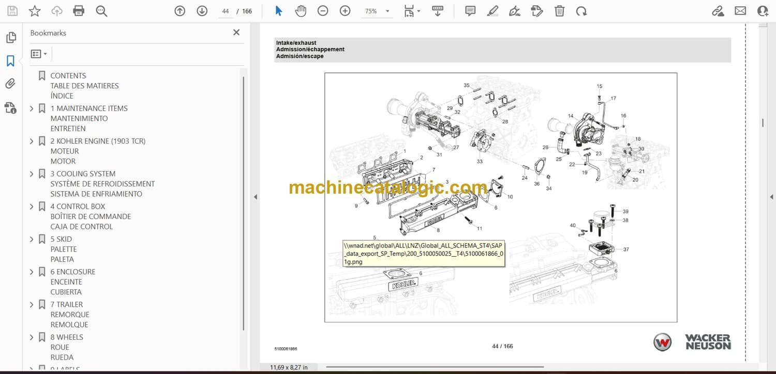Screen dimensions: 776x374
Task: Click the bookmarks panel vertical scrollbar
Action: [x=244, y=201]
